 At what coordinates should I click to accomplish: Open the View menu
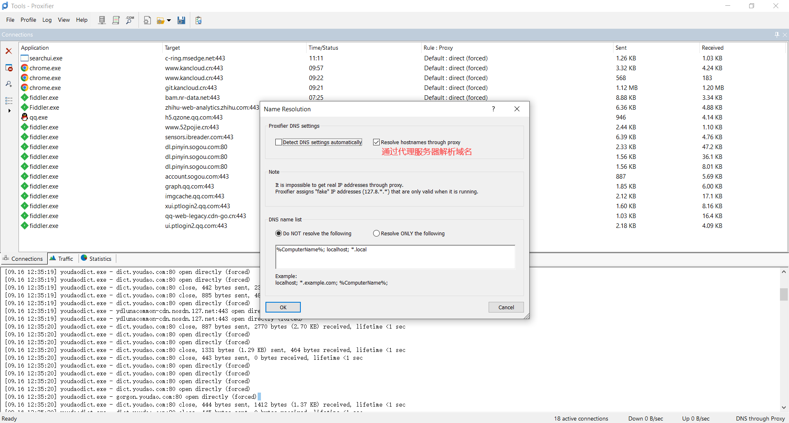point(64,20)
